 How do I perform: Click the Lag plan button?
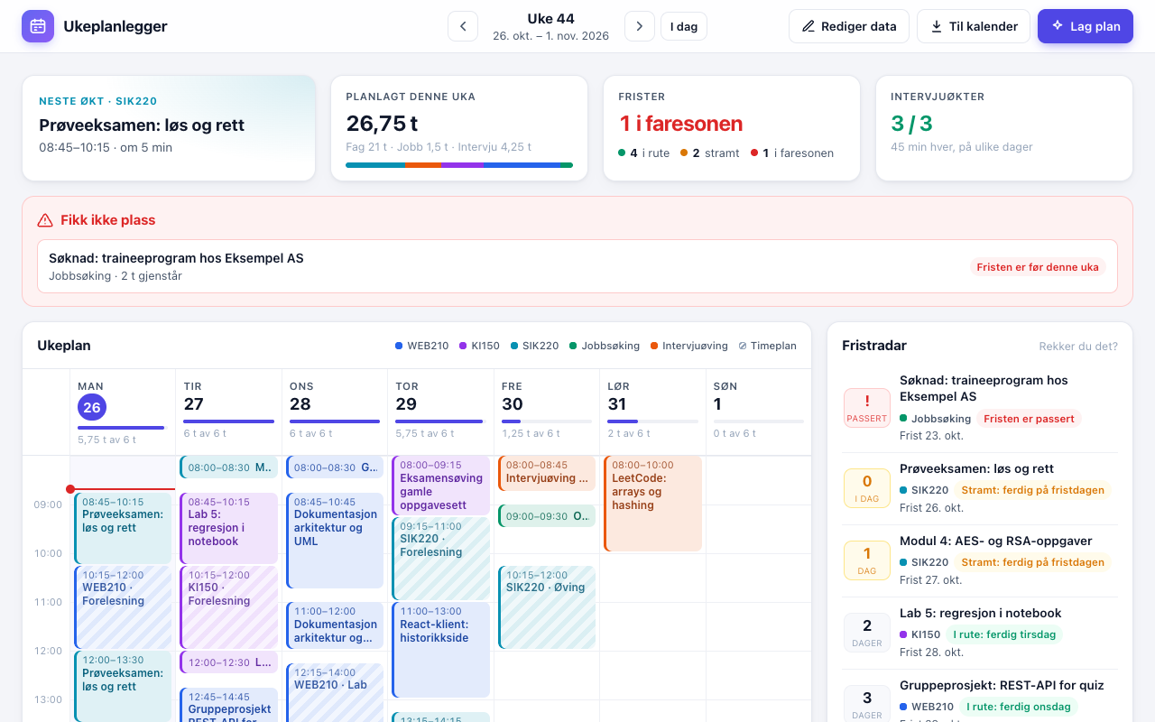[x=1086, y=26]
